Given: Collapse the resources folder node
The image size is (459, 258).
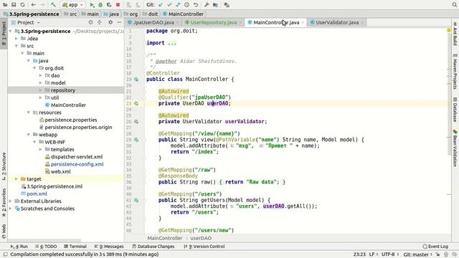Looking at the screenshot, I should pyautogui.click(x=29, y=113).
